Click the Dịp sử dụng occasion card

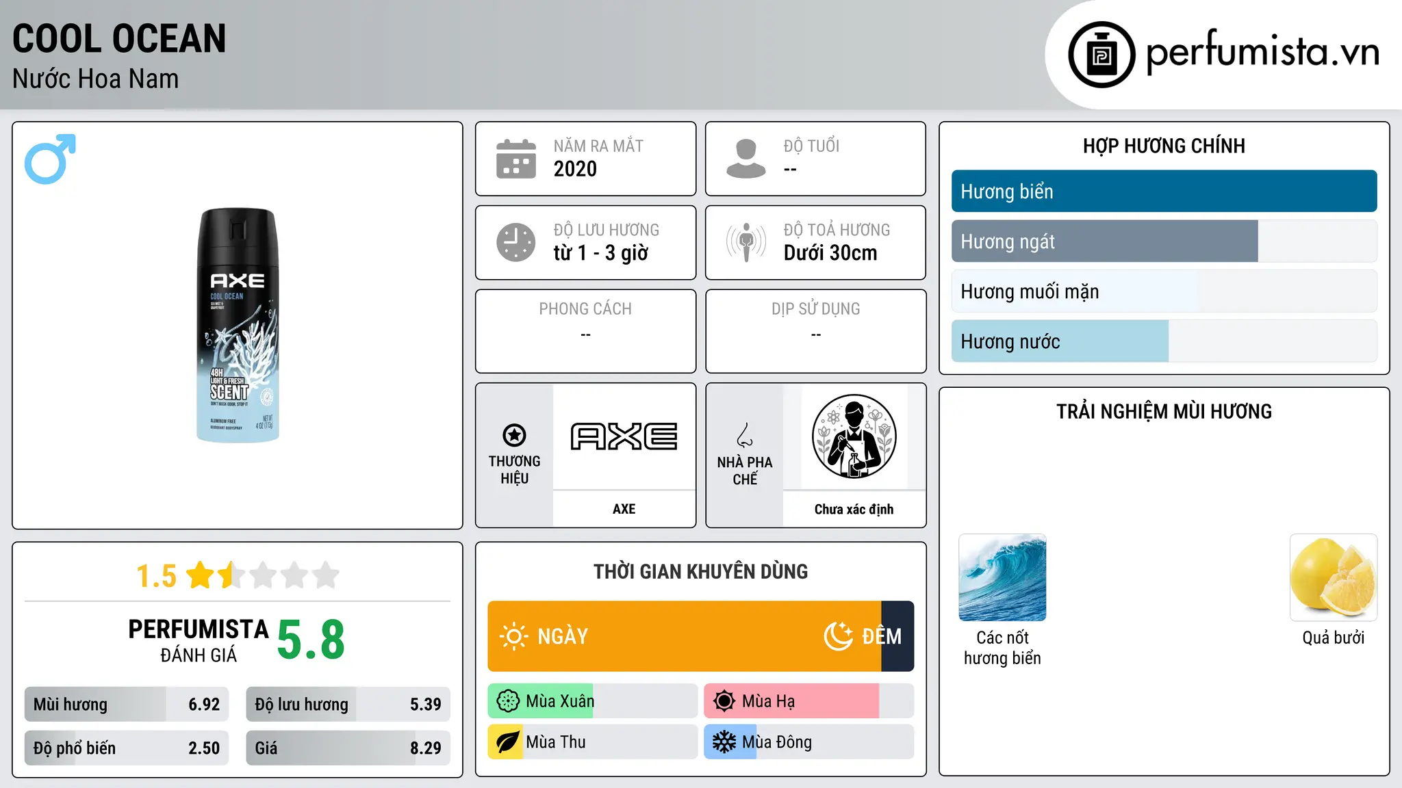tap(815, 331)
